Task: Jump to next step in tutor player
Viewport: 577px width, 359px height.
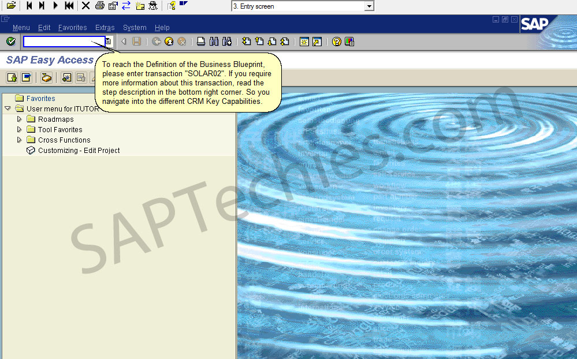Action: (x=42, y=6)
